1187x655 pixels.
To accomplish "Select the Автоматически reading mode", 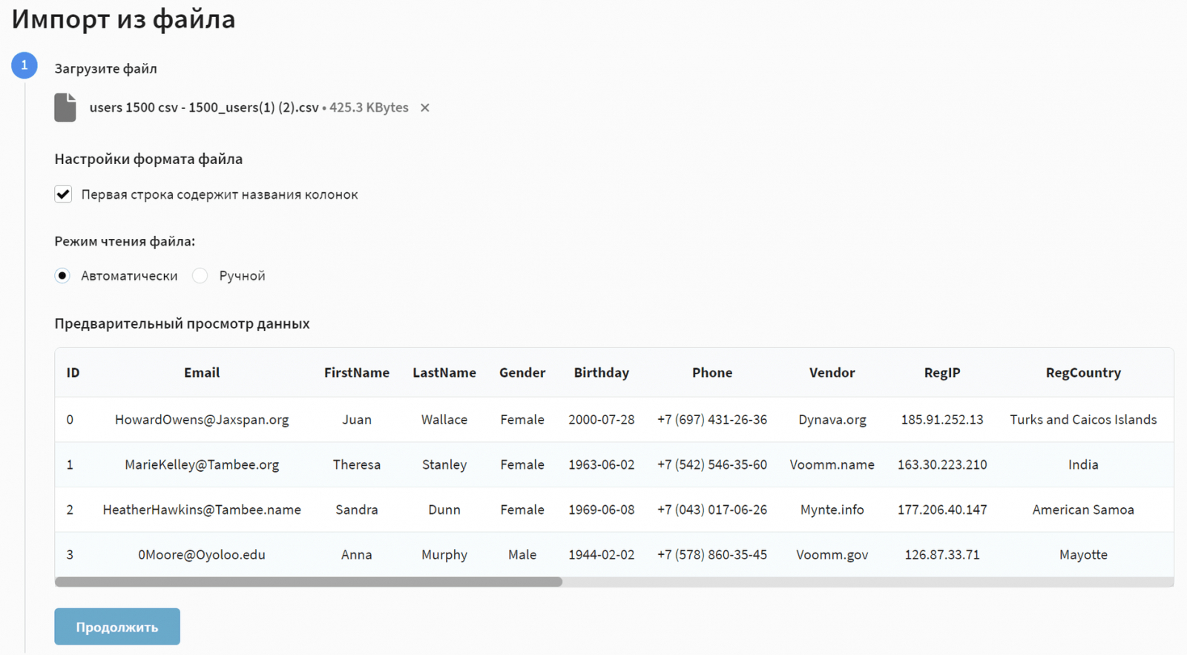I will pos(62,276).
